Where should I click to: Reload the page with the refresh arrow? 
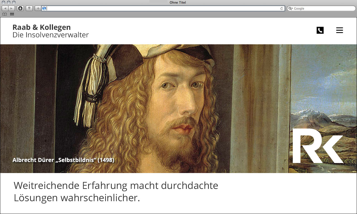tap(282, 9)
